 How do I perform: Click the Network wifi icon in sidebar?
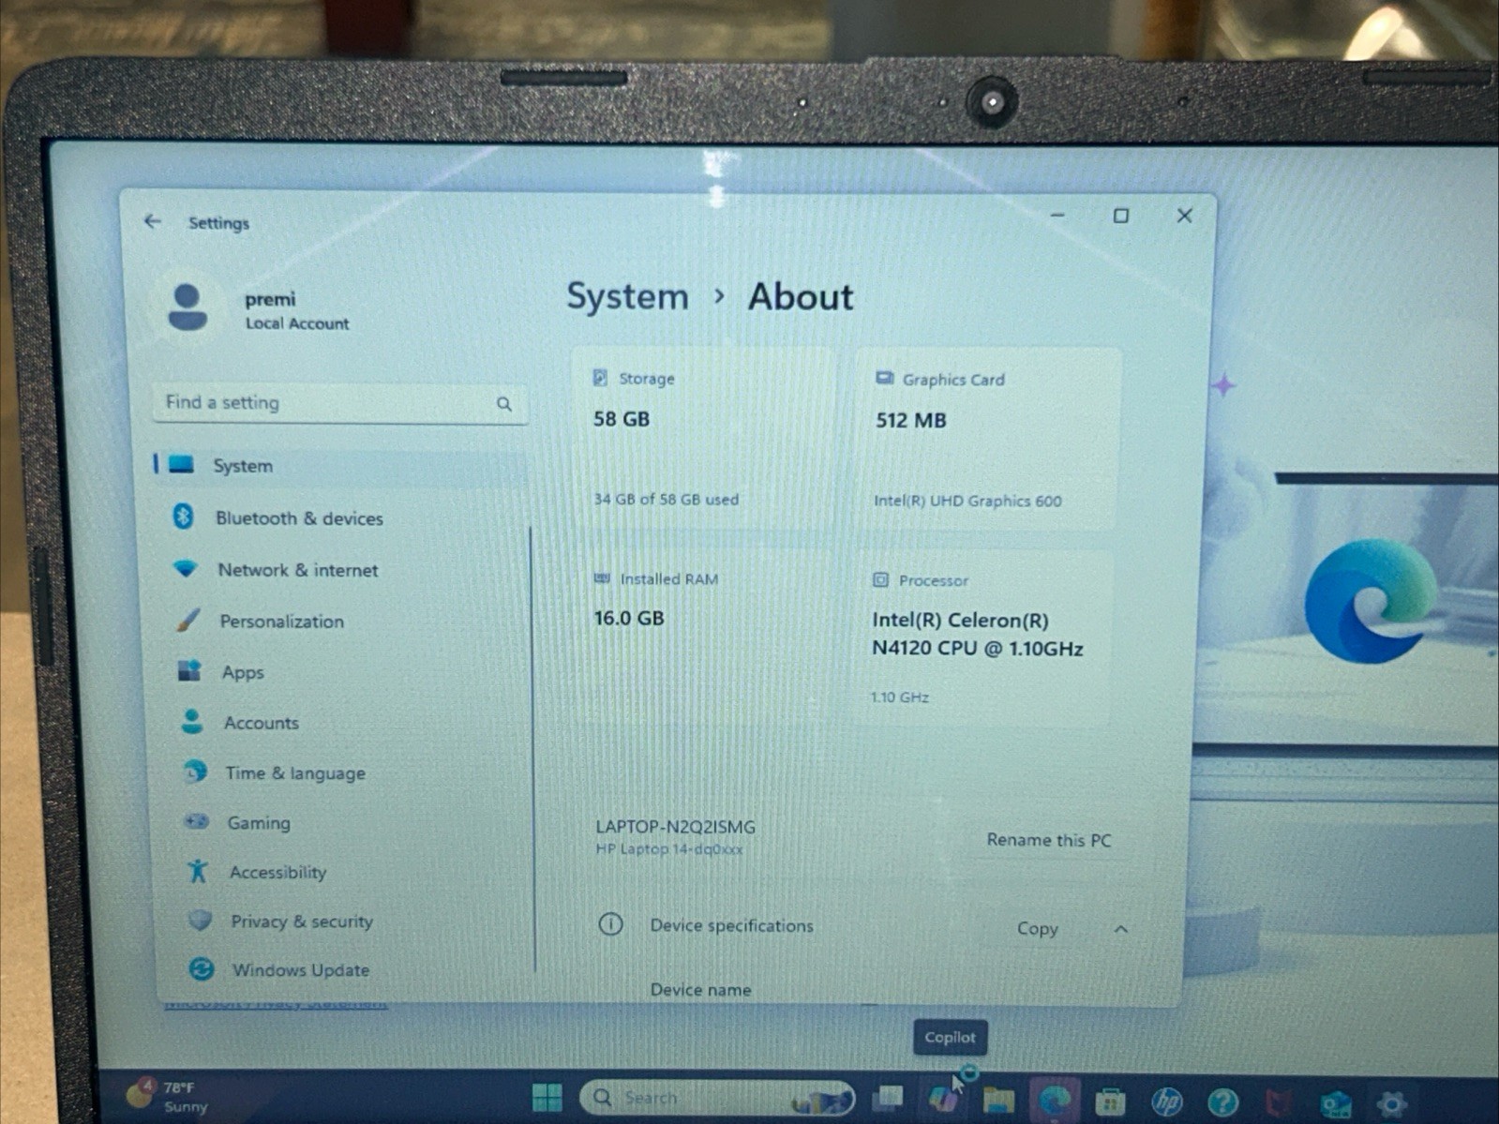(x=186, y=568)
